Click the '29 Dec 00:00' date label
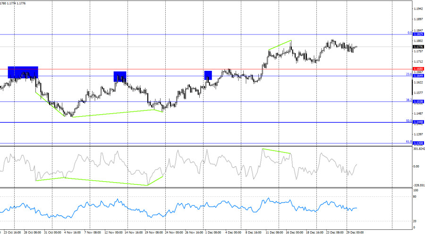425x236 pixels. (355, 232)
